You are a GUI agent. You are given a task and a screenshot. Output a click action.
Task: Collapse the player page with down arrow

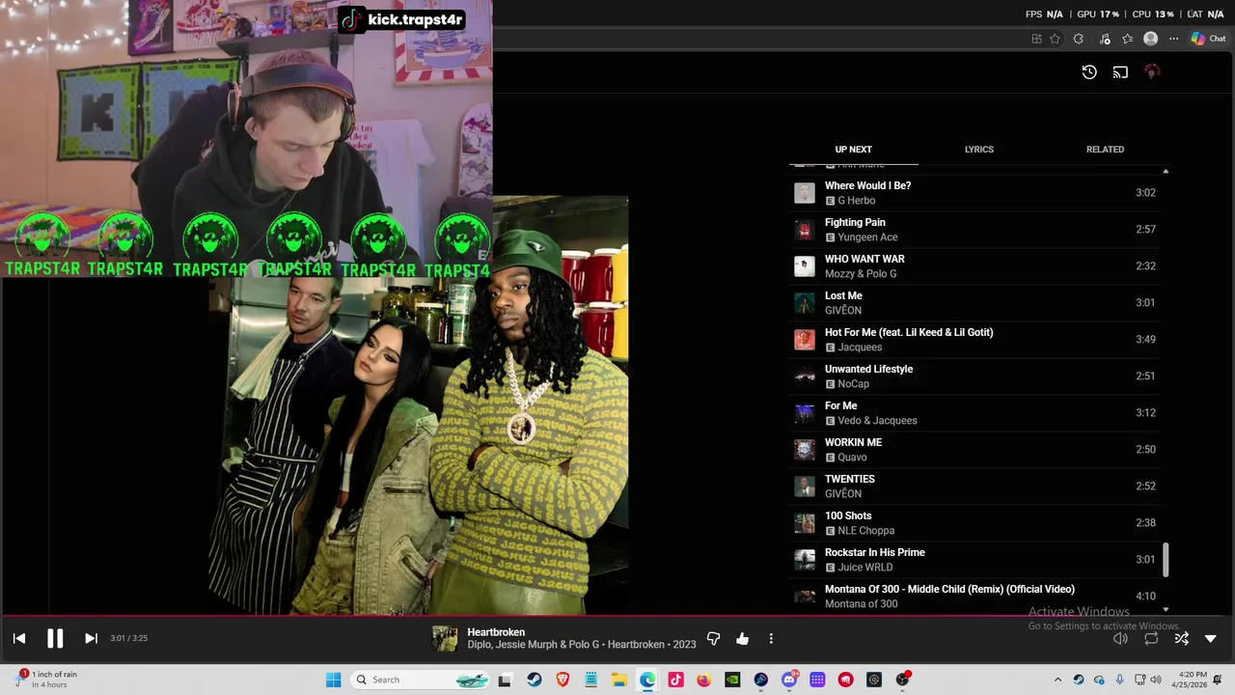1211,638
